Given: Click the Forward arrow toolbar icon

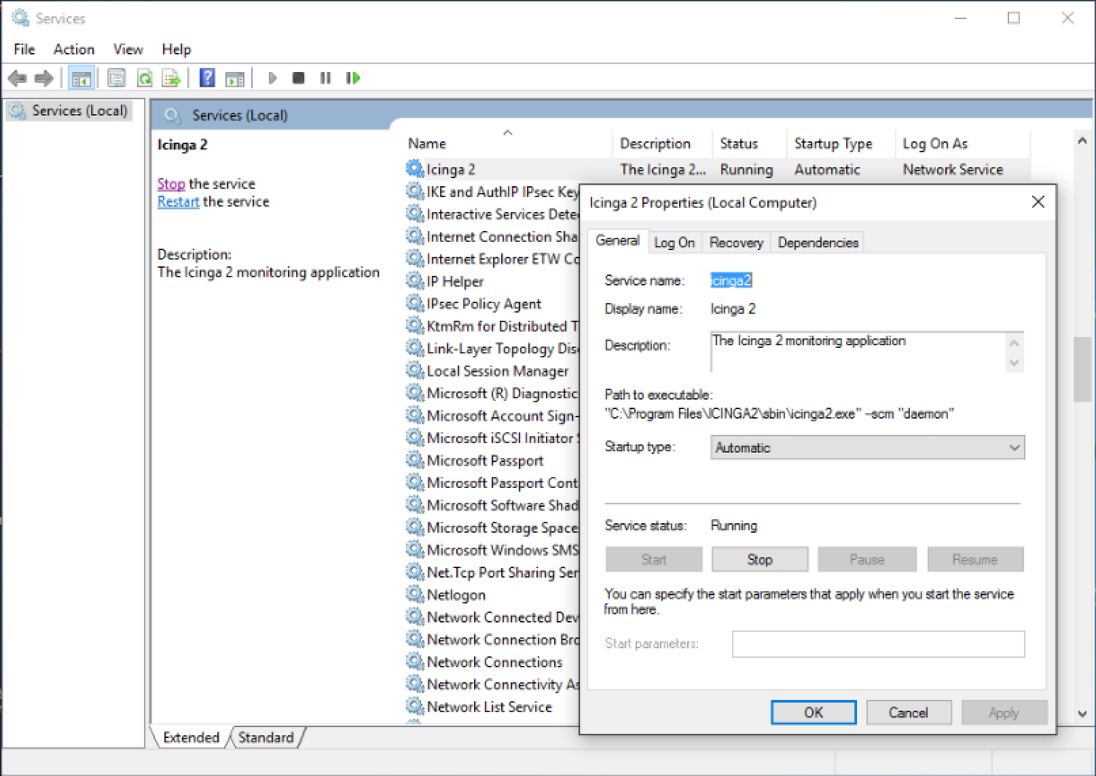Looking at the screenshot, I should point(44,79).
